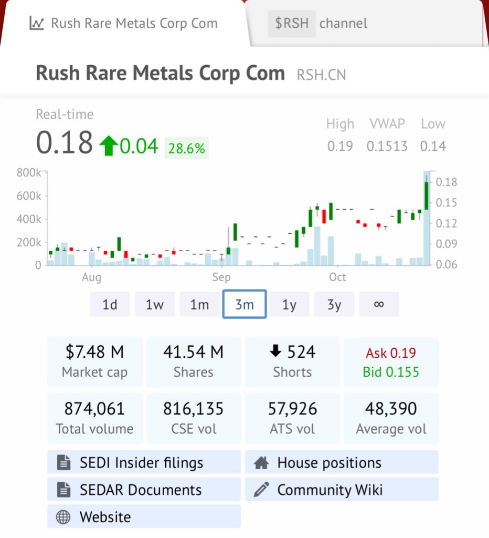Click the document icon next to SEDAR Documents
489x538 pixels.
coord(63,489)
